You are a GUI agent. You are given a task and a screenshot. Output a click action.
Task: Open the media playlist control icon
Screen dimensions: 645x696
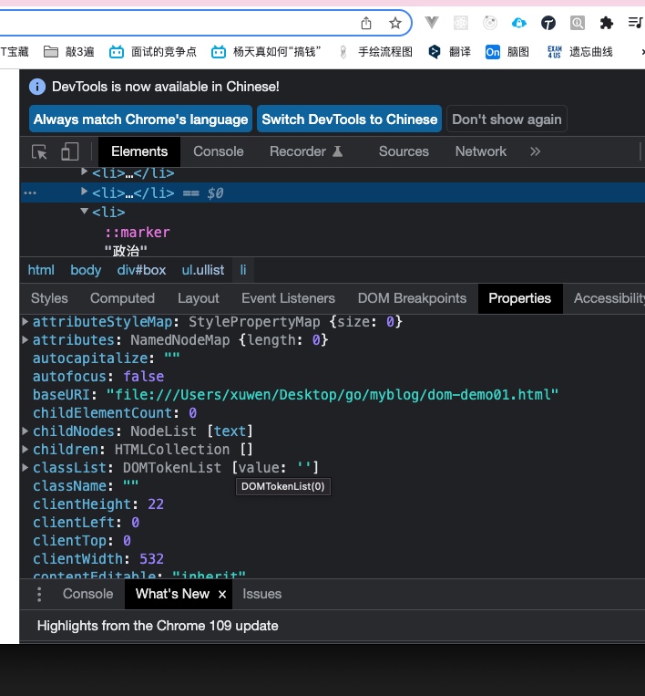(636, 23)
